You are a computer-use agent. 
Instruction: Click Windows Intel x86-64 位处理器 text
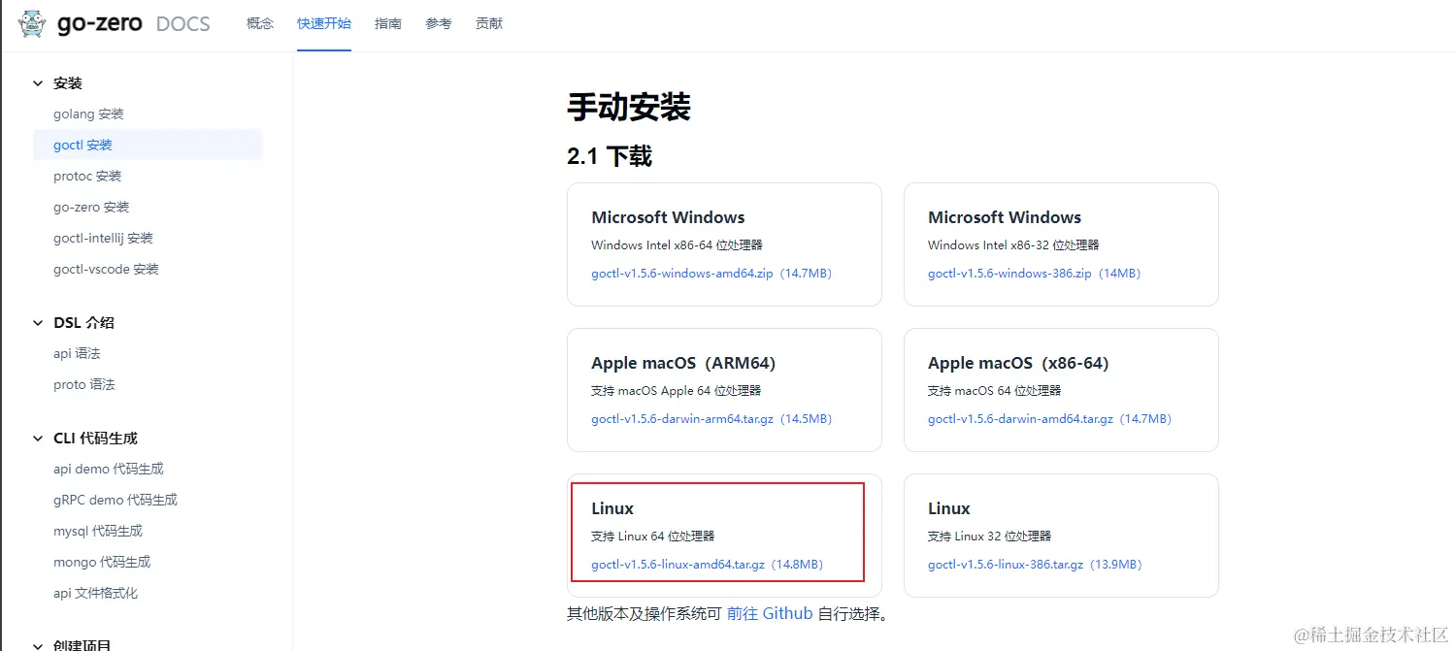(x=677, y=245)
